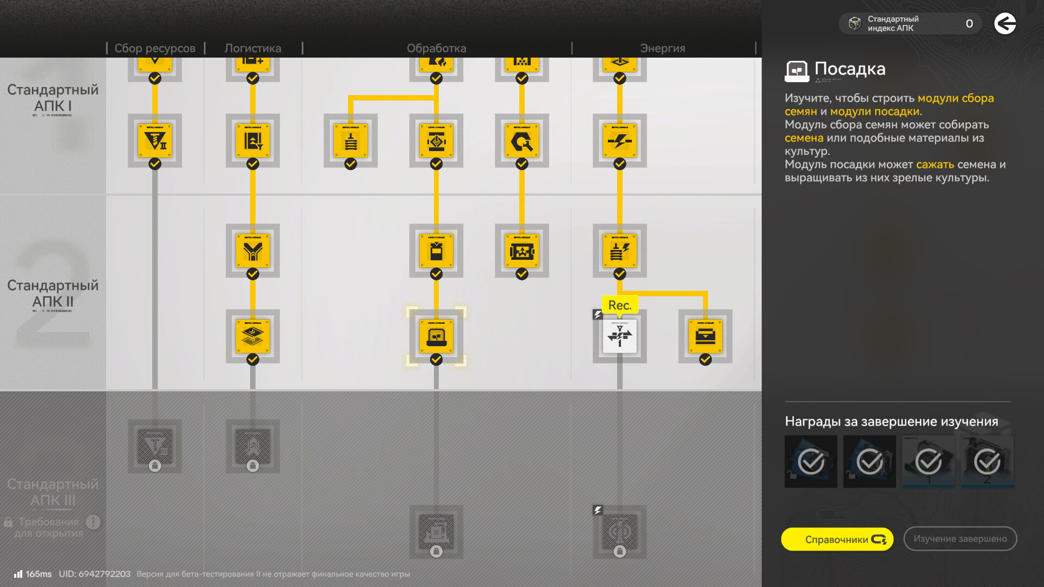1044x587 pixels.
Task: Click the first reward thumbnail
Action: point(811,461)
